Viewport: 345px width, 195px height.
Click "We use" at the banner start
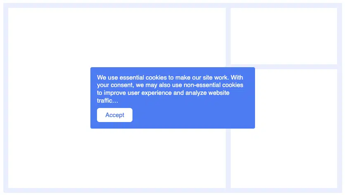107,78
